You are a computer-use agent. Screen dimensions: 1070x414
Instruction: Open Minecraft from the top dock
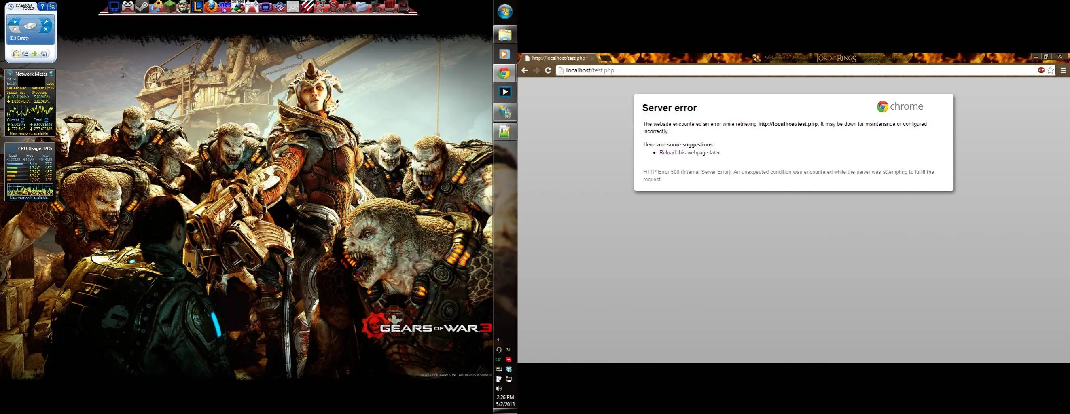pos(170,6)
